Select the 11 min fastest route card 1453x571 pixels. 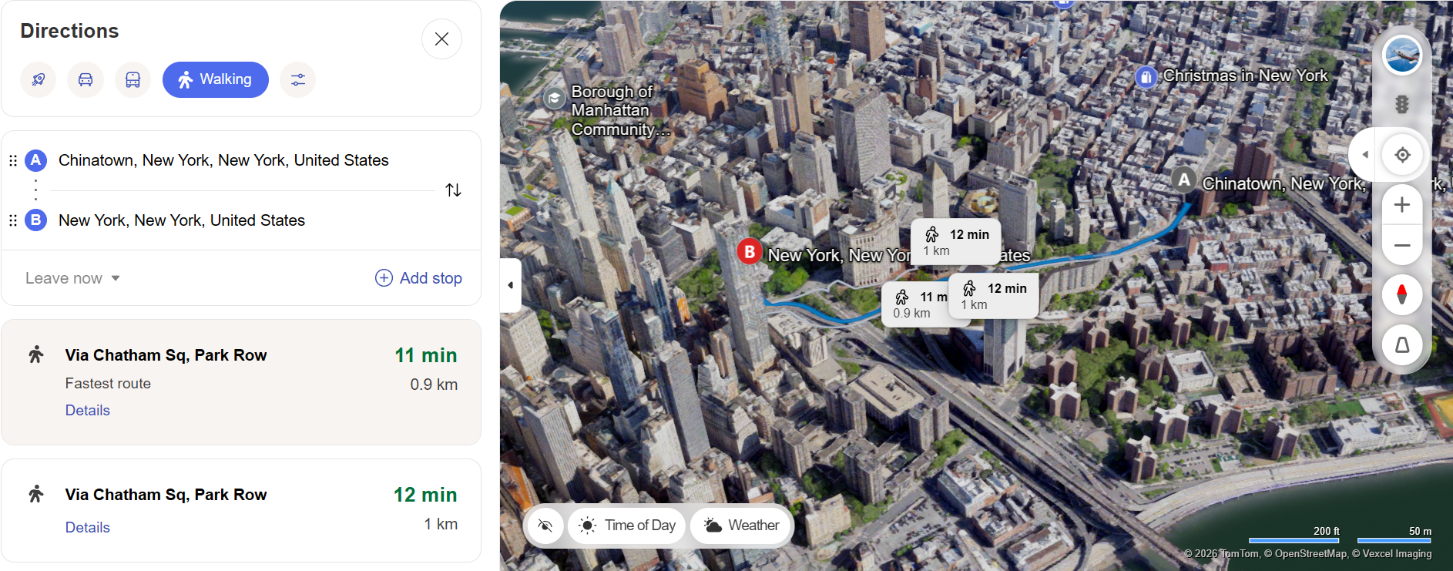pos(241,382)
